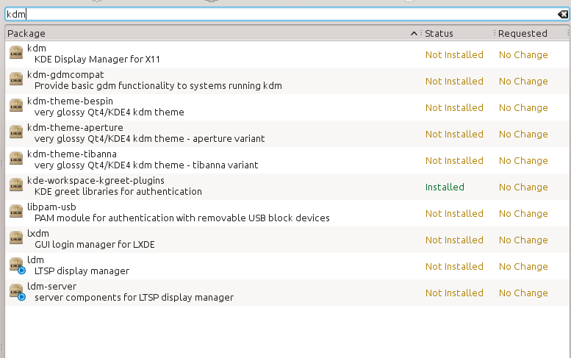This screenshot has height=358, width=571.
Task: Click the kdm-gdmcompat package icon
Action: pyautogui.click(x=15, y=80)
